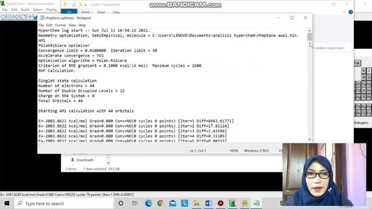372x209 pixels.
Task: Open Notepad's View menu
Action: point(72,25)
